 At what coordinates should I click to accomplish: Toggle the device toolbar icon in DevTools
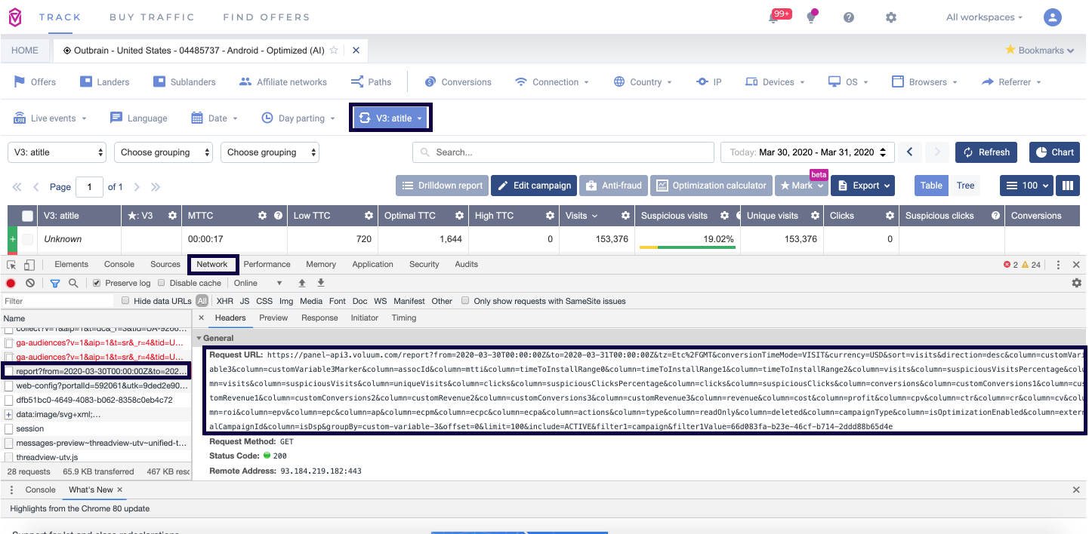pos(29,265)
